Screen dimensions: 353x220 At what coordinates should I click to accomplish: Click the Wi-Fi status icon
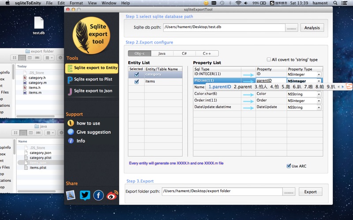pyautogui.click(x=238, y=3)
